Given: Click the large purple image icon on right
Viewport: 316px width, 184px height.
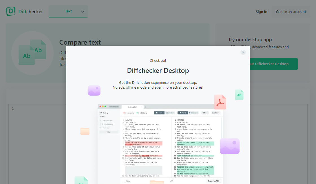Looking at the screenshot, I should click(229, 146).
